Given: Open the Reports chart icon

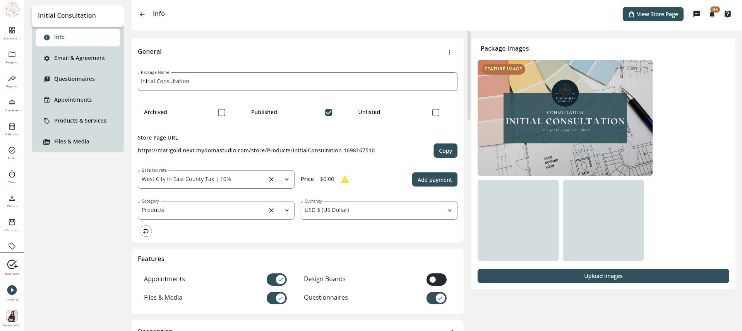Looking at the screenshot, I should tap(12, 78).
